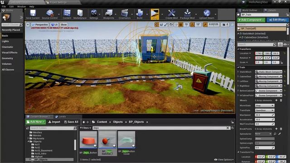
Task: Collapse the Transform section
Action: (x=238, y=49)
